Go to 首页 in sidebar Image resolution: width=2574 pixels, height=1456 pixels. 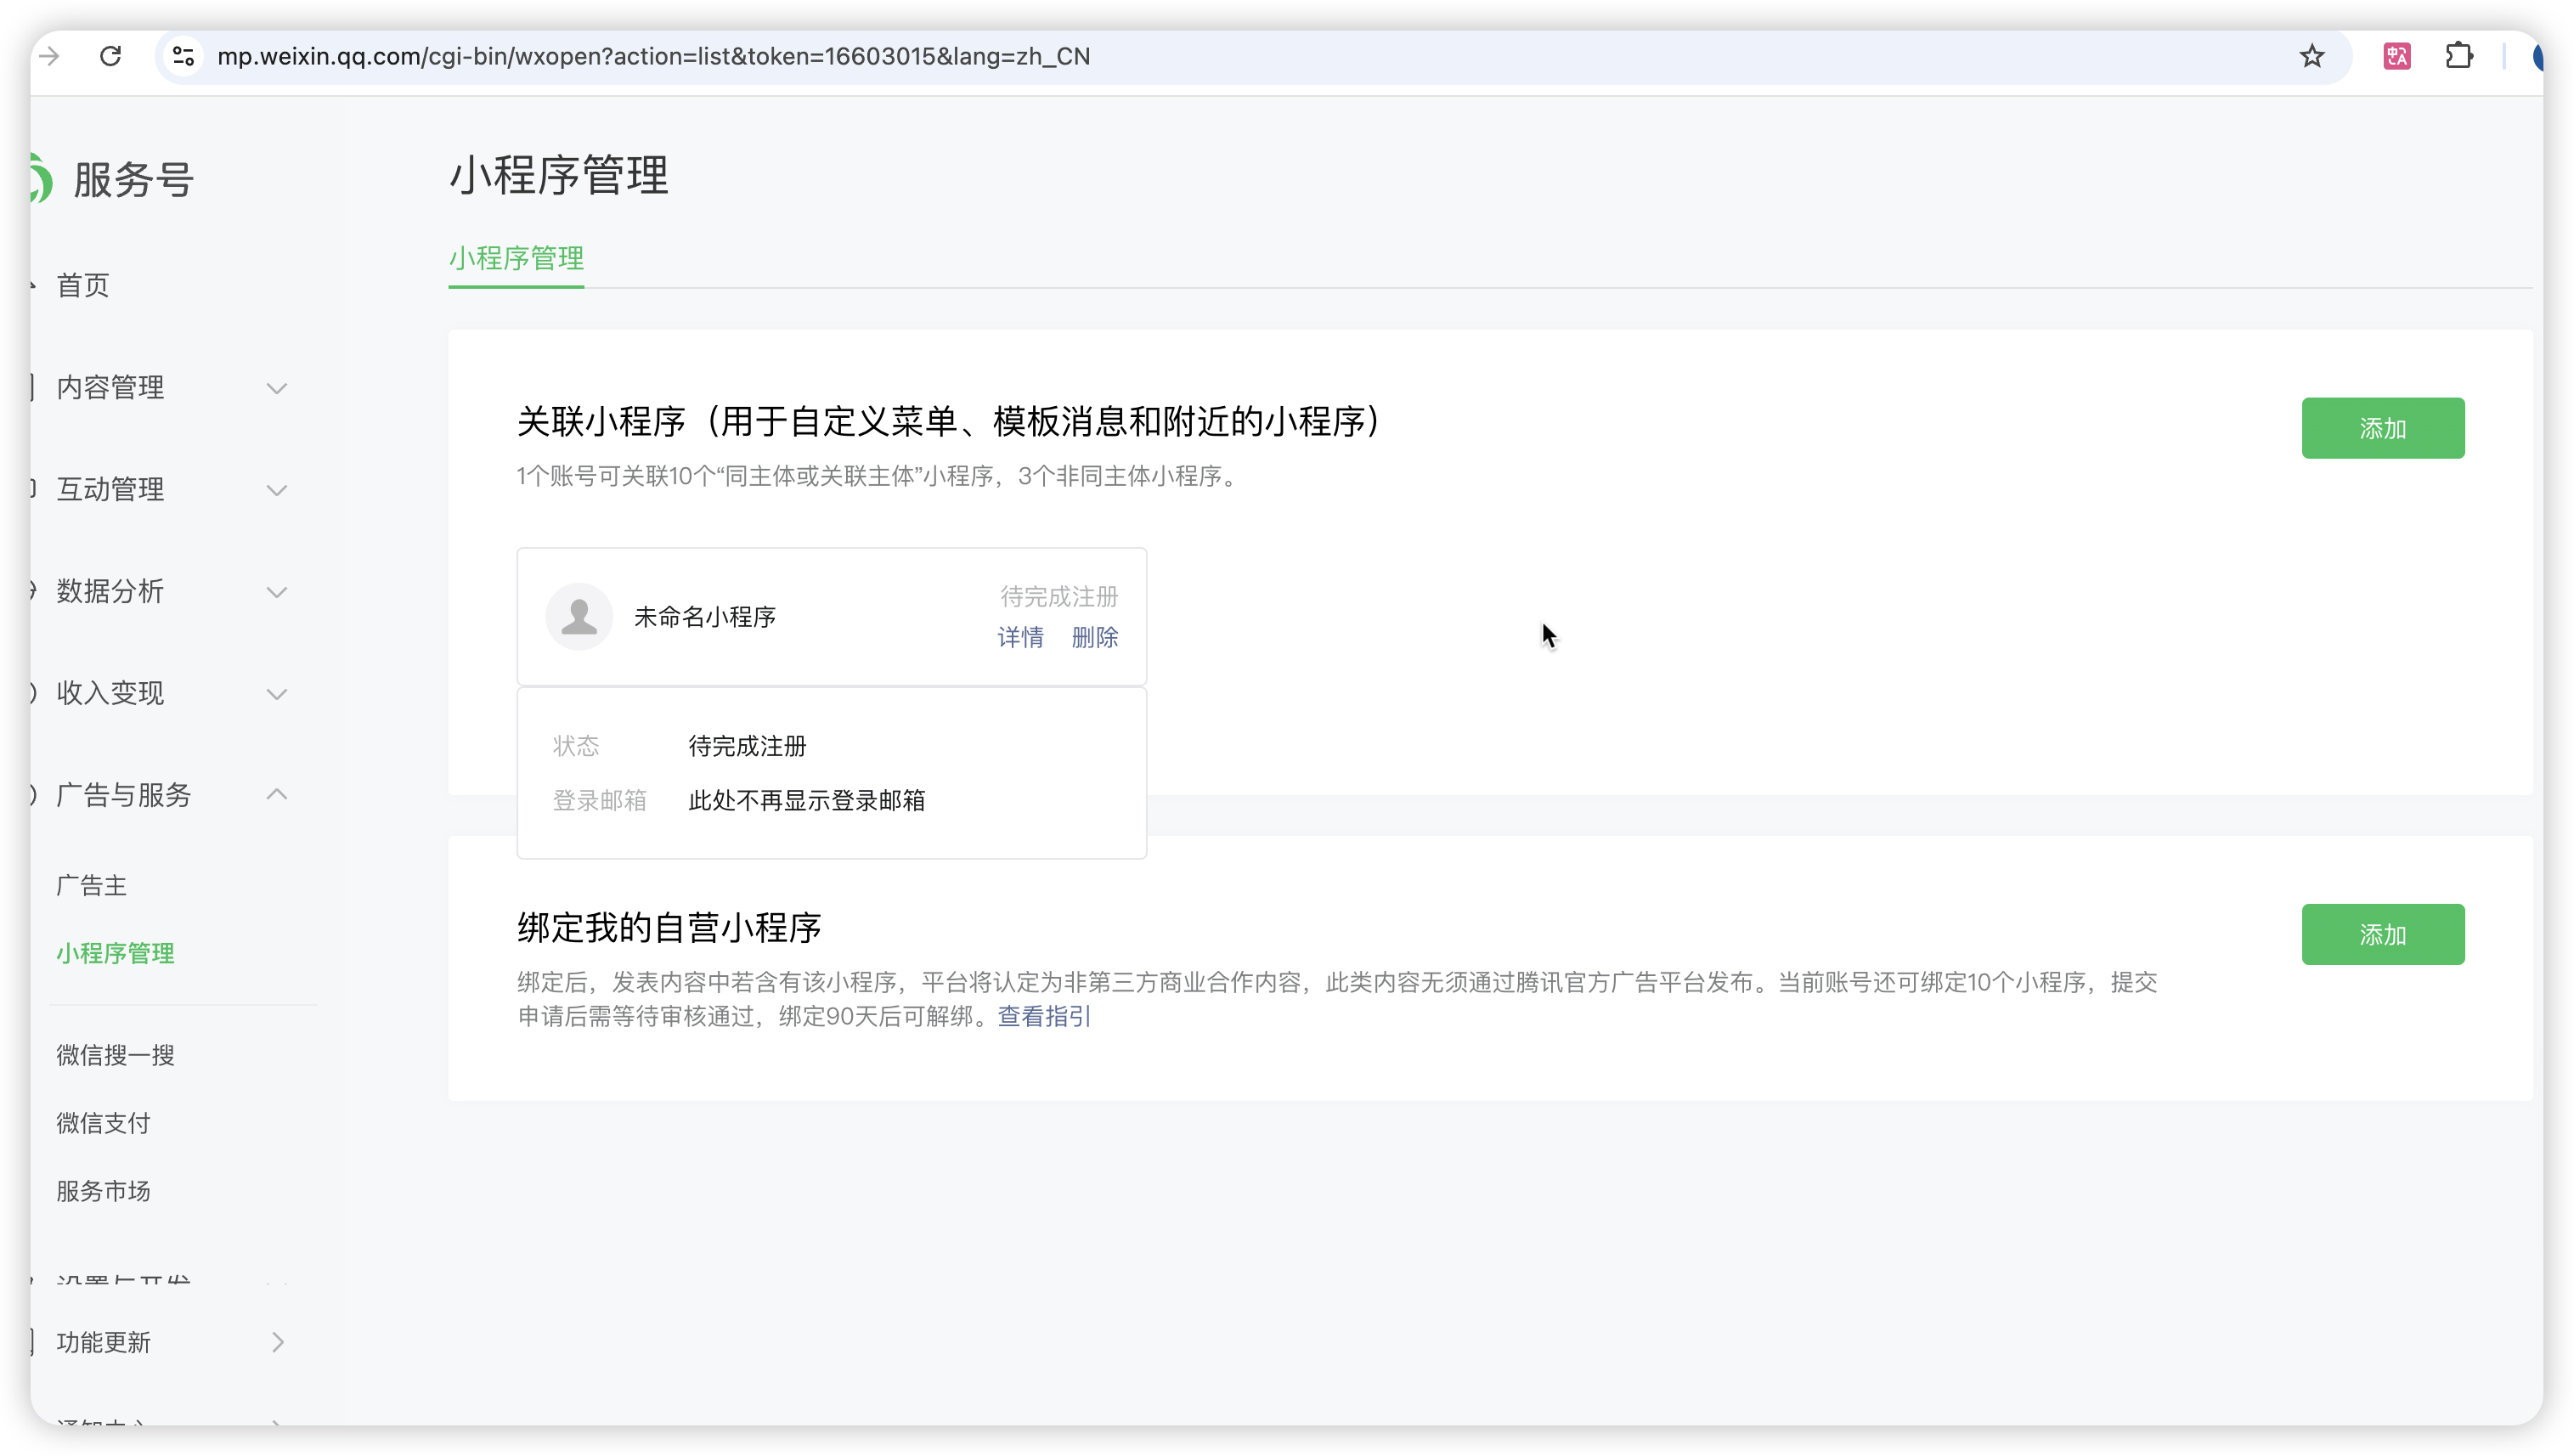point(83,286)
